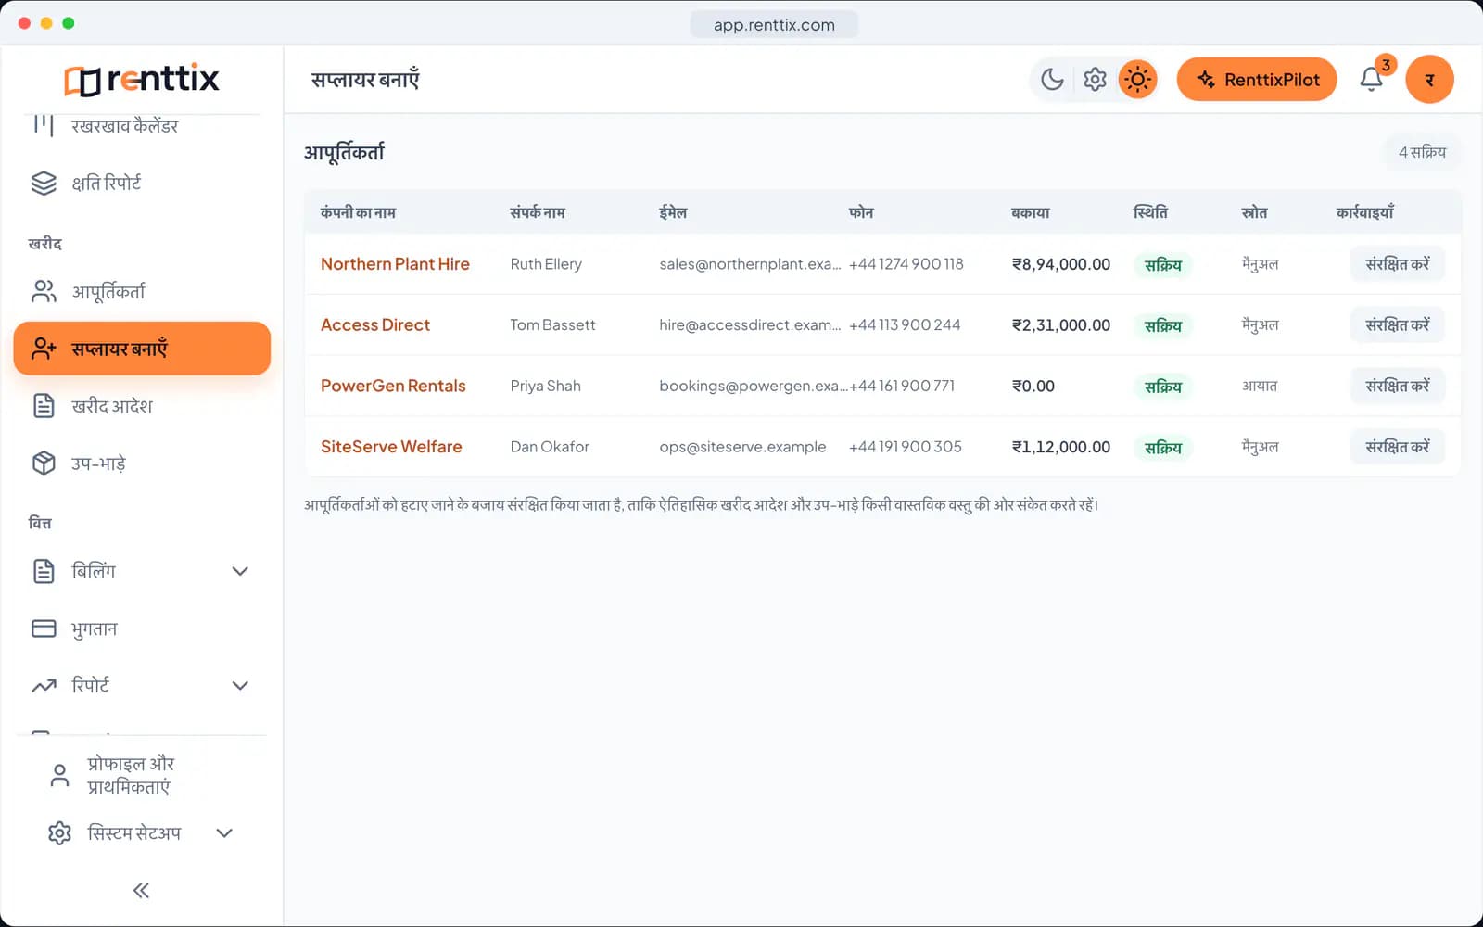
Task: Archive PowerGen Rentals via संरक्षित करें
Action: point(1397,386)
